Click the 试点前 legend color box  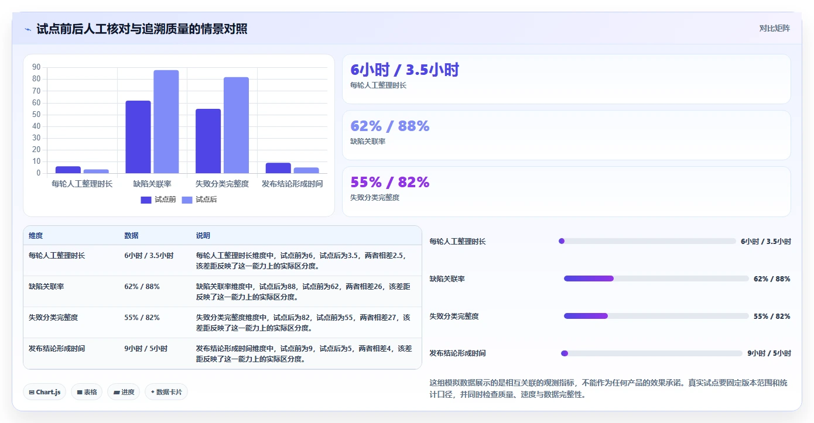pyautogui.click(x=146, y=200)
